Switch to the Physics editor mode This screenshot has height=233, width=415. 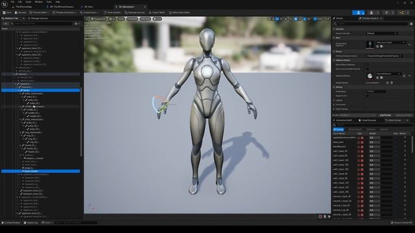402,12
